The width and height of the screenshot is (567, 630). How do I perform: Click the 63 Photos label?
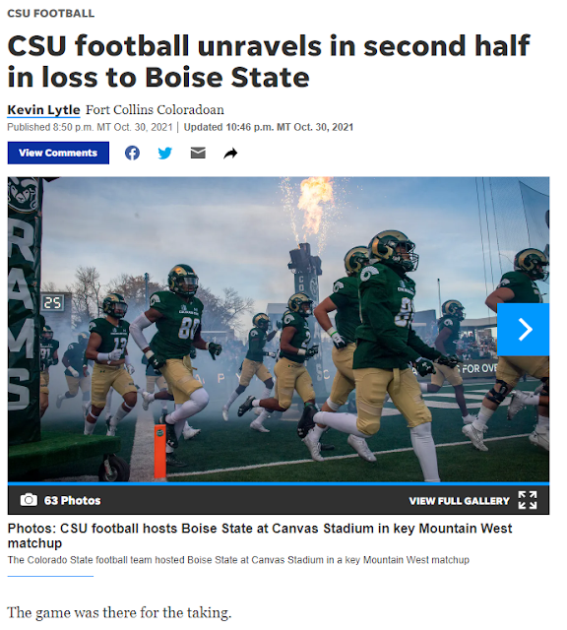(x=72, y=501)
